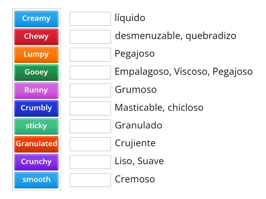This screenshot has width=266, height=199.
Task: Click the box beside Masticable, chicloso
Action: [x=90, y=108]
